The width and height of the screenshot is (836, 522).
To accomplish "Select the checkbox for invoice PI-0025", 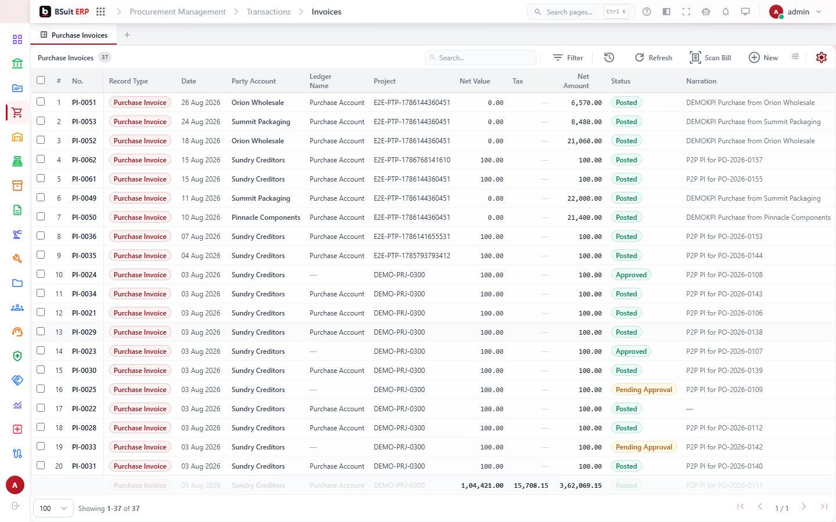I will tap(41, 389).
